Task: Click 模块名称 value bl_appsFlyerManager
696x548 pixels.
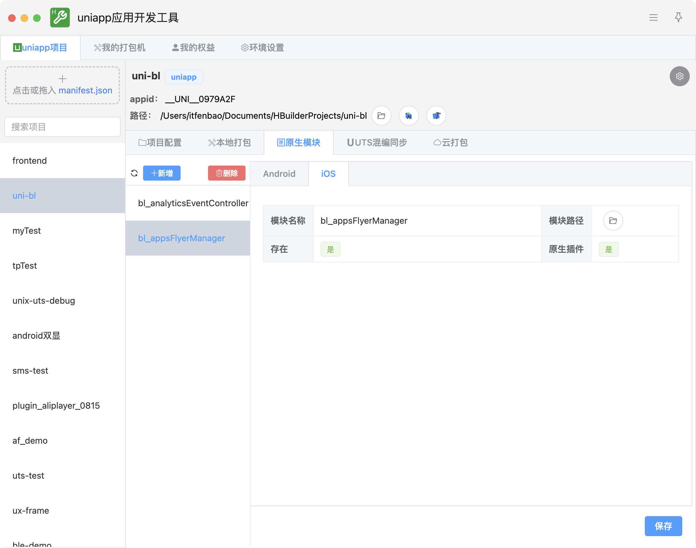Action: click(364, 221)
